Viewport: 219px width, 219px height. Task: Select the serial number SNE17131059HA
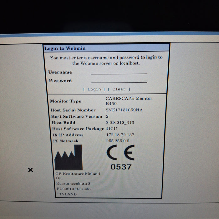tap(124, 110)
